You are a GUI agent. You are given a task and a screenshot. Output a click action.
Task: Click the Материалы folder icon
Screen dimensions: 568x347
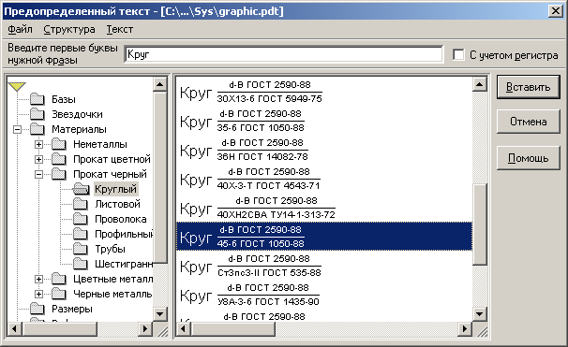point(37,129)
